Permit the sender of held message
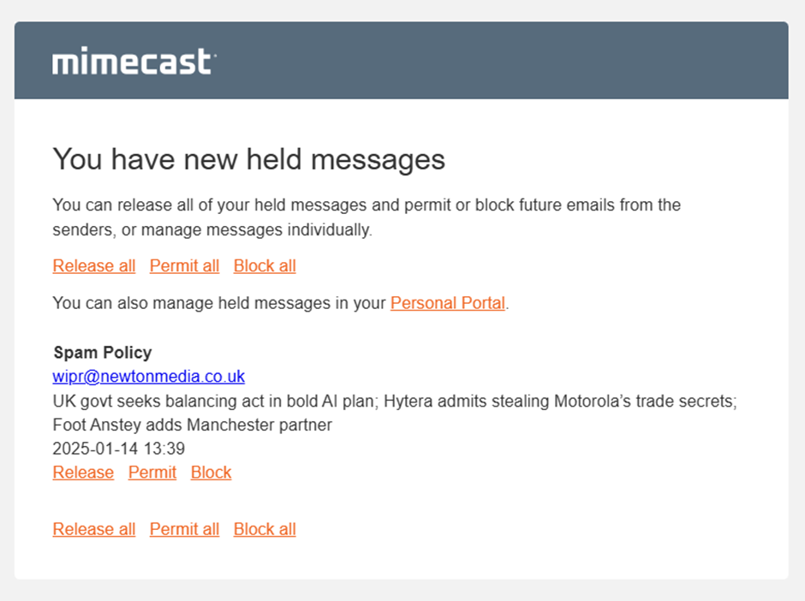 tap(152, 473)
